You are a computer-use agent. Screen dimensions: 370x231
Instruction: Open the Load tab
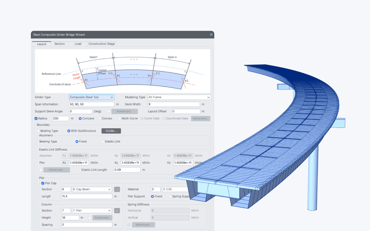pos(78,44)
